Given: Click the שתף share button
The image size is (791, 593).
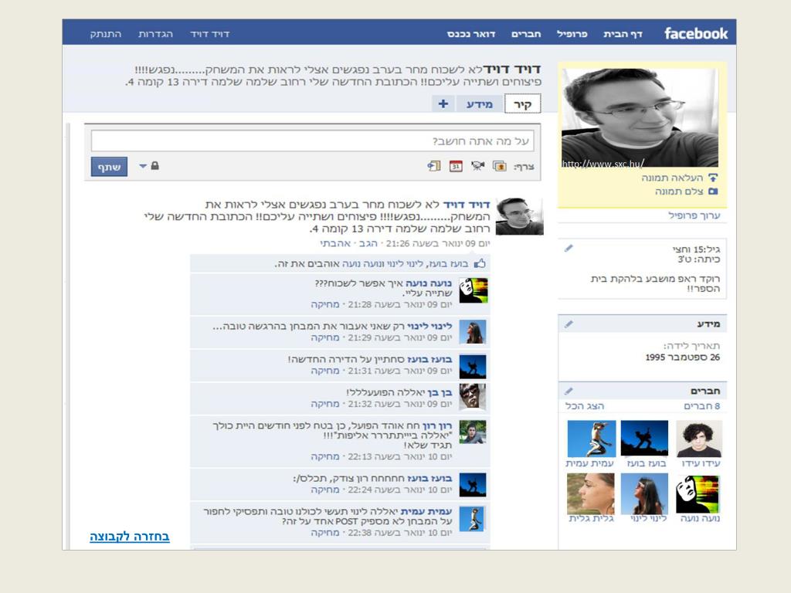Looking at the screenshot, I should tap(109, 167).
